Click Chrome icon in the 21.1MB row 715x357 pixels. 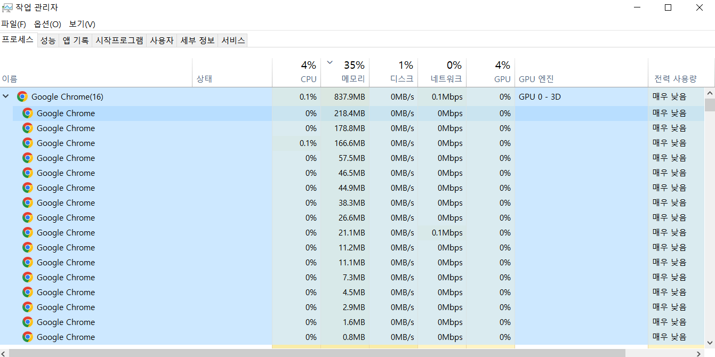(28, 232)
